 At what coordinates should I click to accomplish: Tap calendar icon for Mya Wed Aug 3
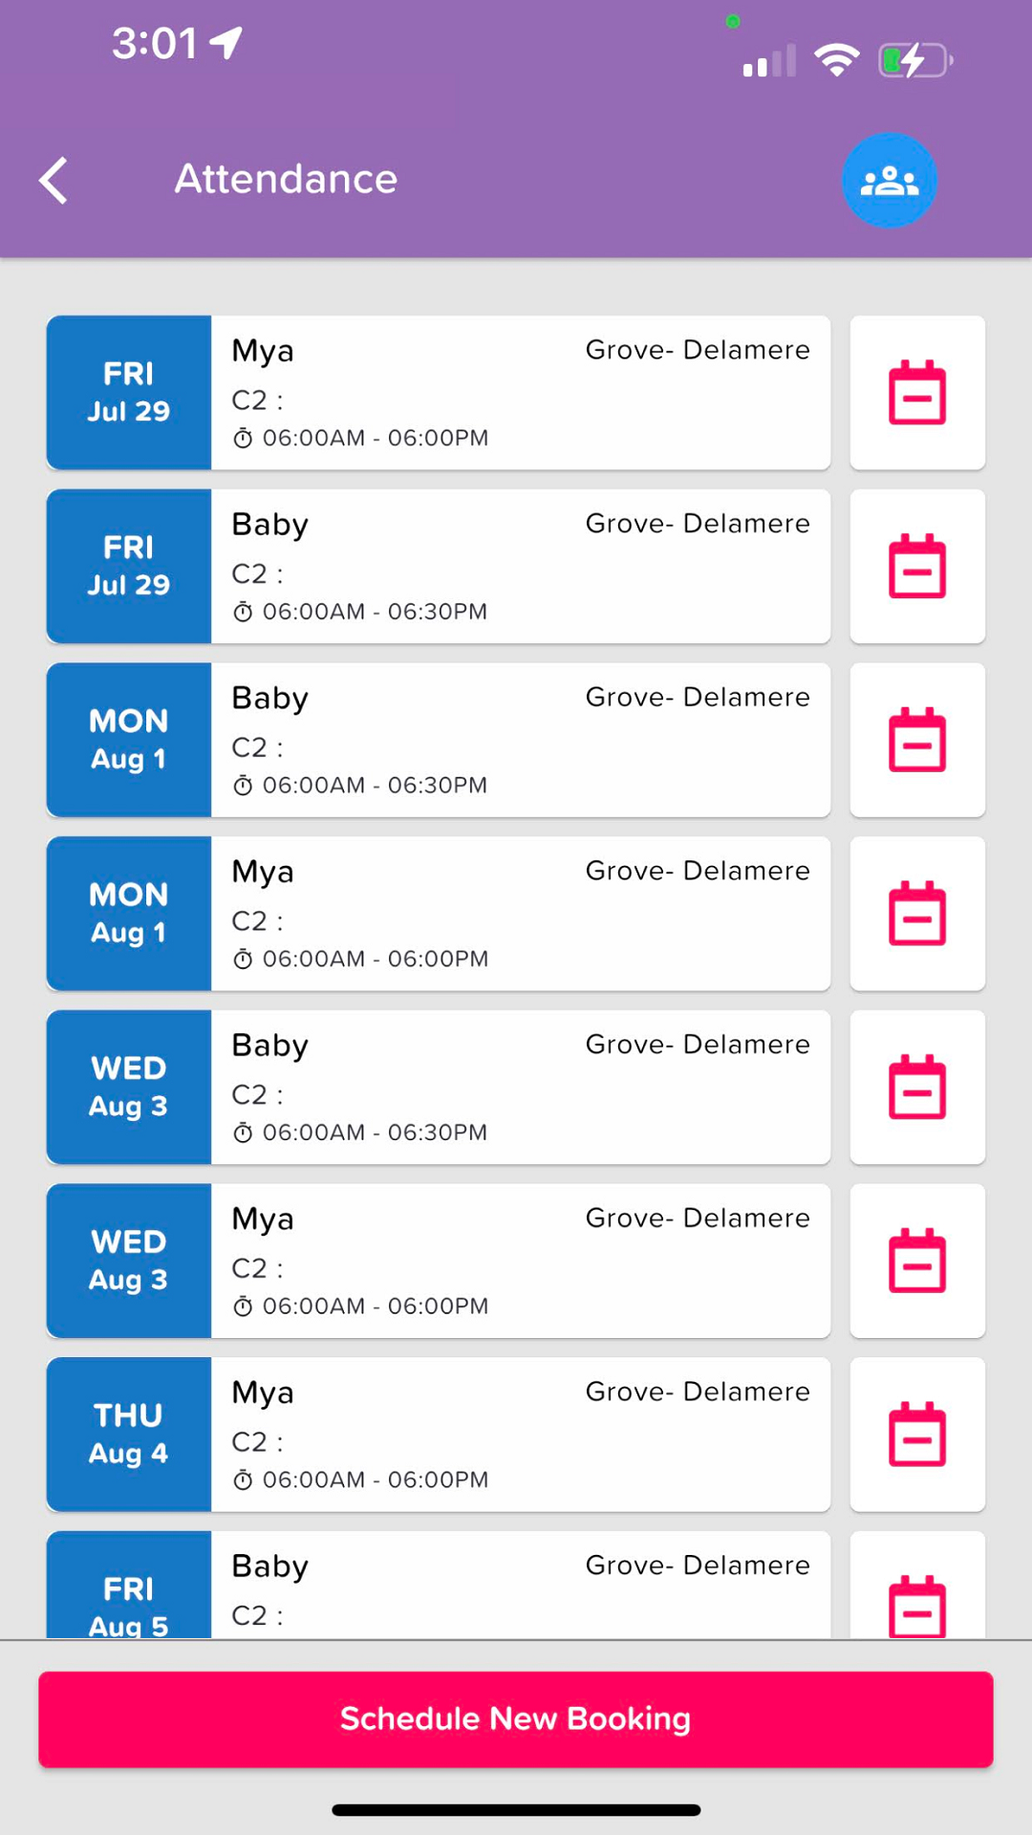pos(916,1262)
